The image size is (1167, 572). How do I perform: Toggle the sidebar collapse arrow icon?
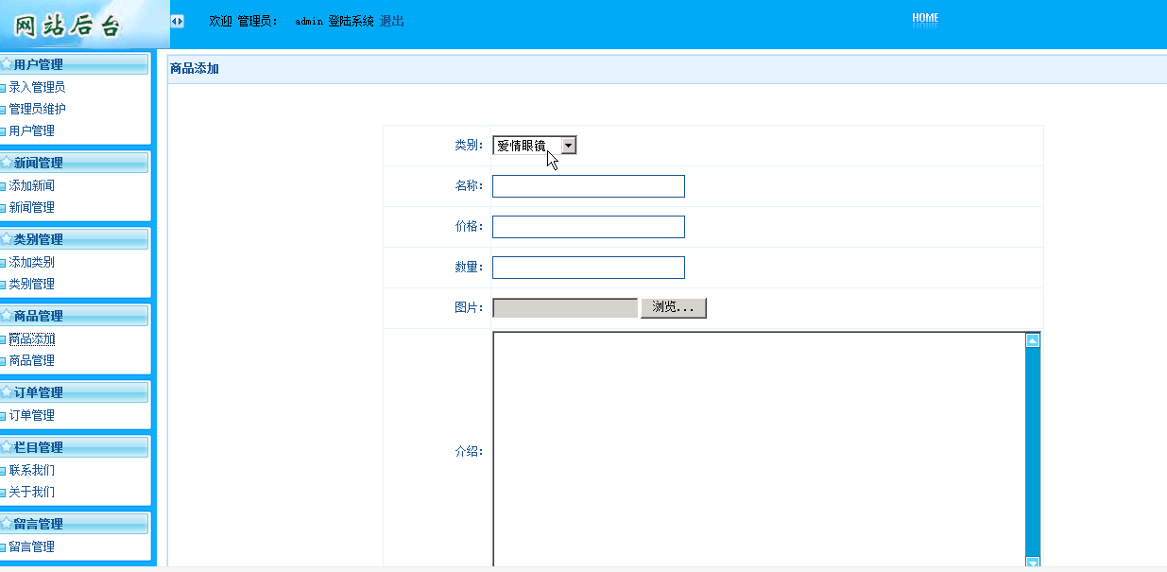pyautogui.click(x=177, y=21)
